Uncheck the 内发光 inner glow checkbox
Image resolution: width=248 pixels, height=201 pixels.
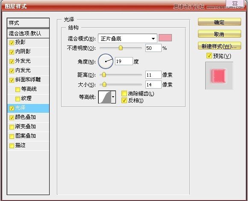12,71
